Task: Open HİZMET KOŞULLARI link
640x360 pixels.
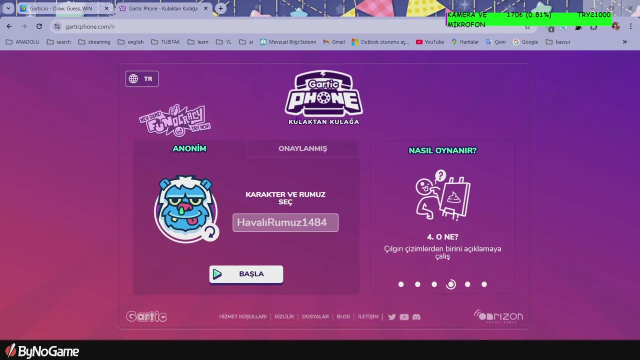Action: (x=243, y=316)
